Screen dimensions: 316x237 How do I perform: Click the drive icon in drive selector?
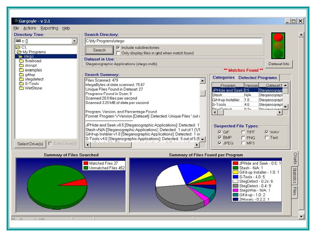[x=18, y=41]
